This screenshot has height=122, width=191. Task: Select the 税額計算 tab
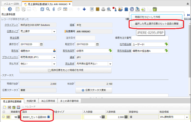click(31, 101)
